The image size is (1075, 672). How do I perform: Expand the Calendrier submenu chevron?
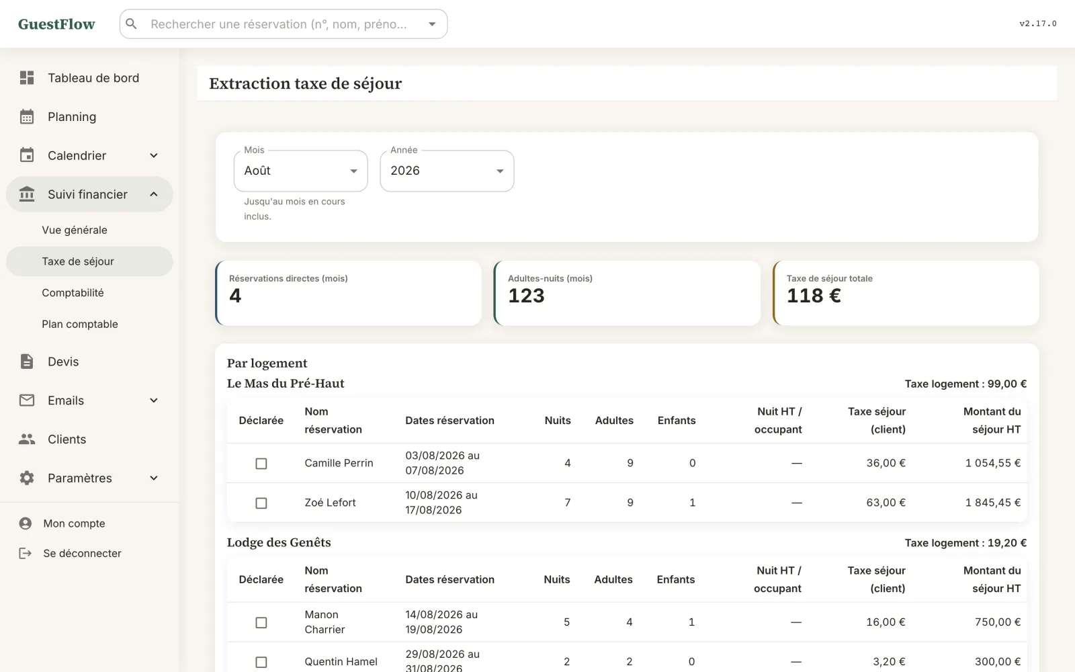(x=154, y=155)
